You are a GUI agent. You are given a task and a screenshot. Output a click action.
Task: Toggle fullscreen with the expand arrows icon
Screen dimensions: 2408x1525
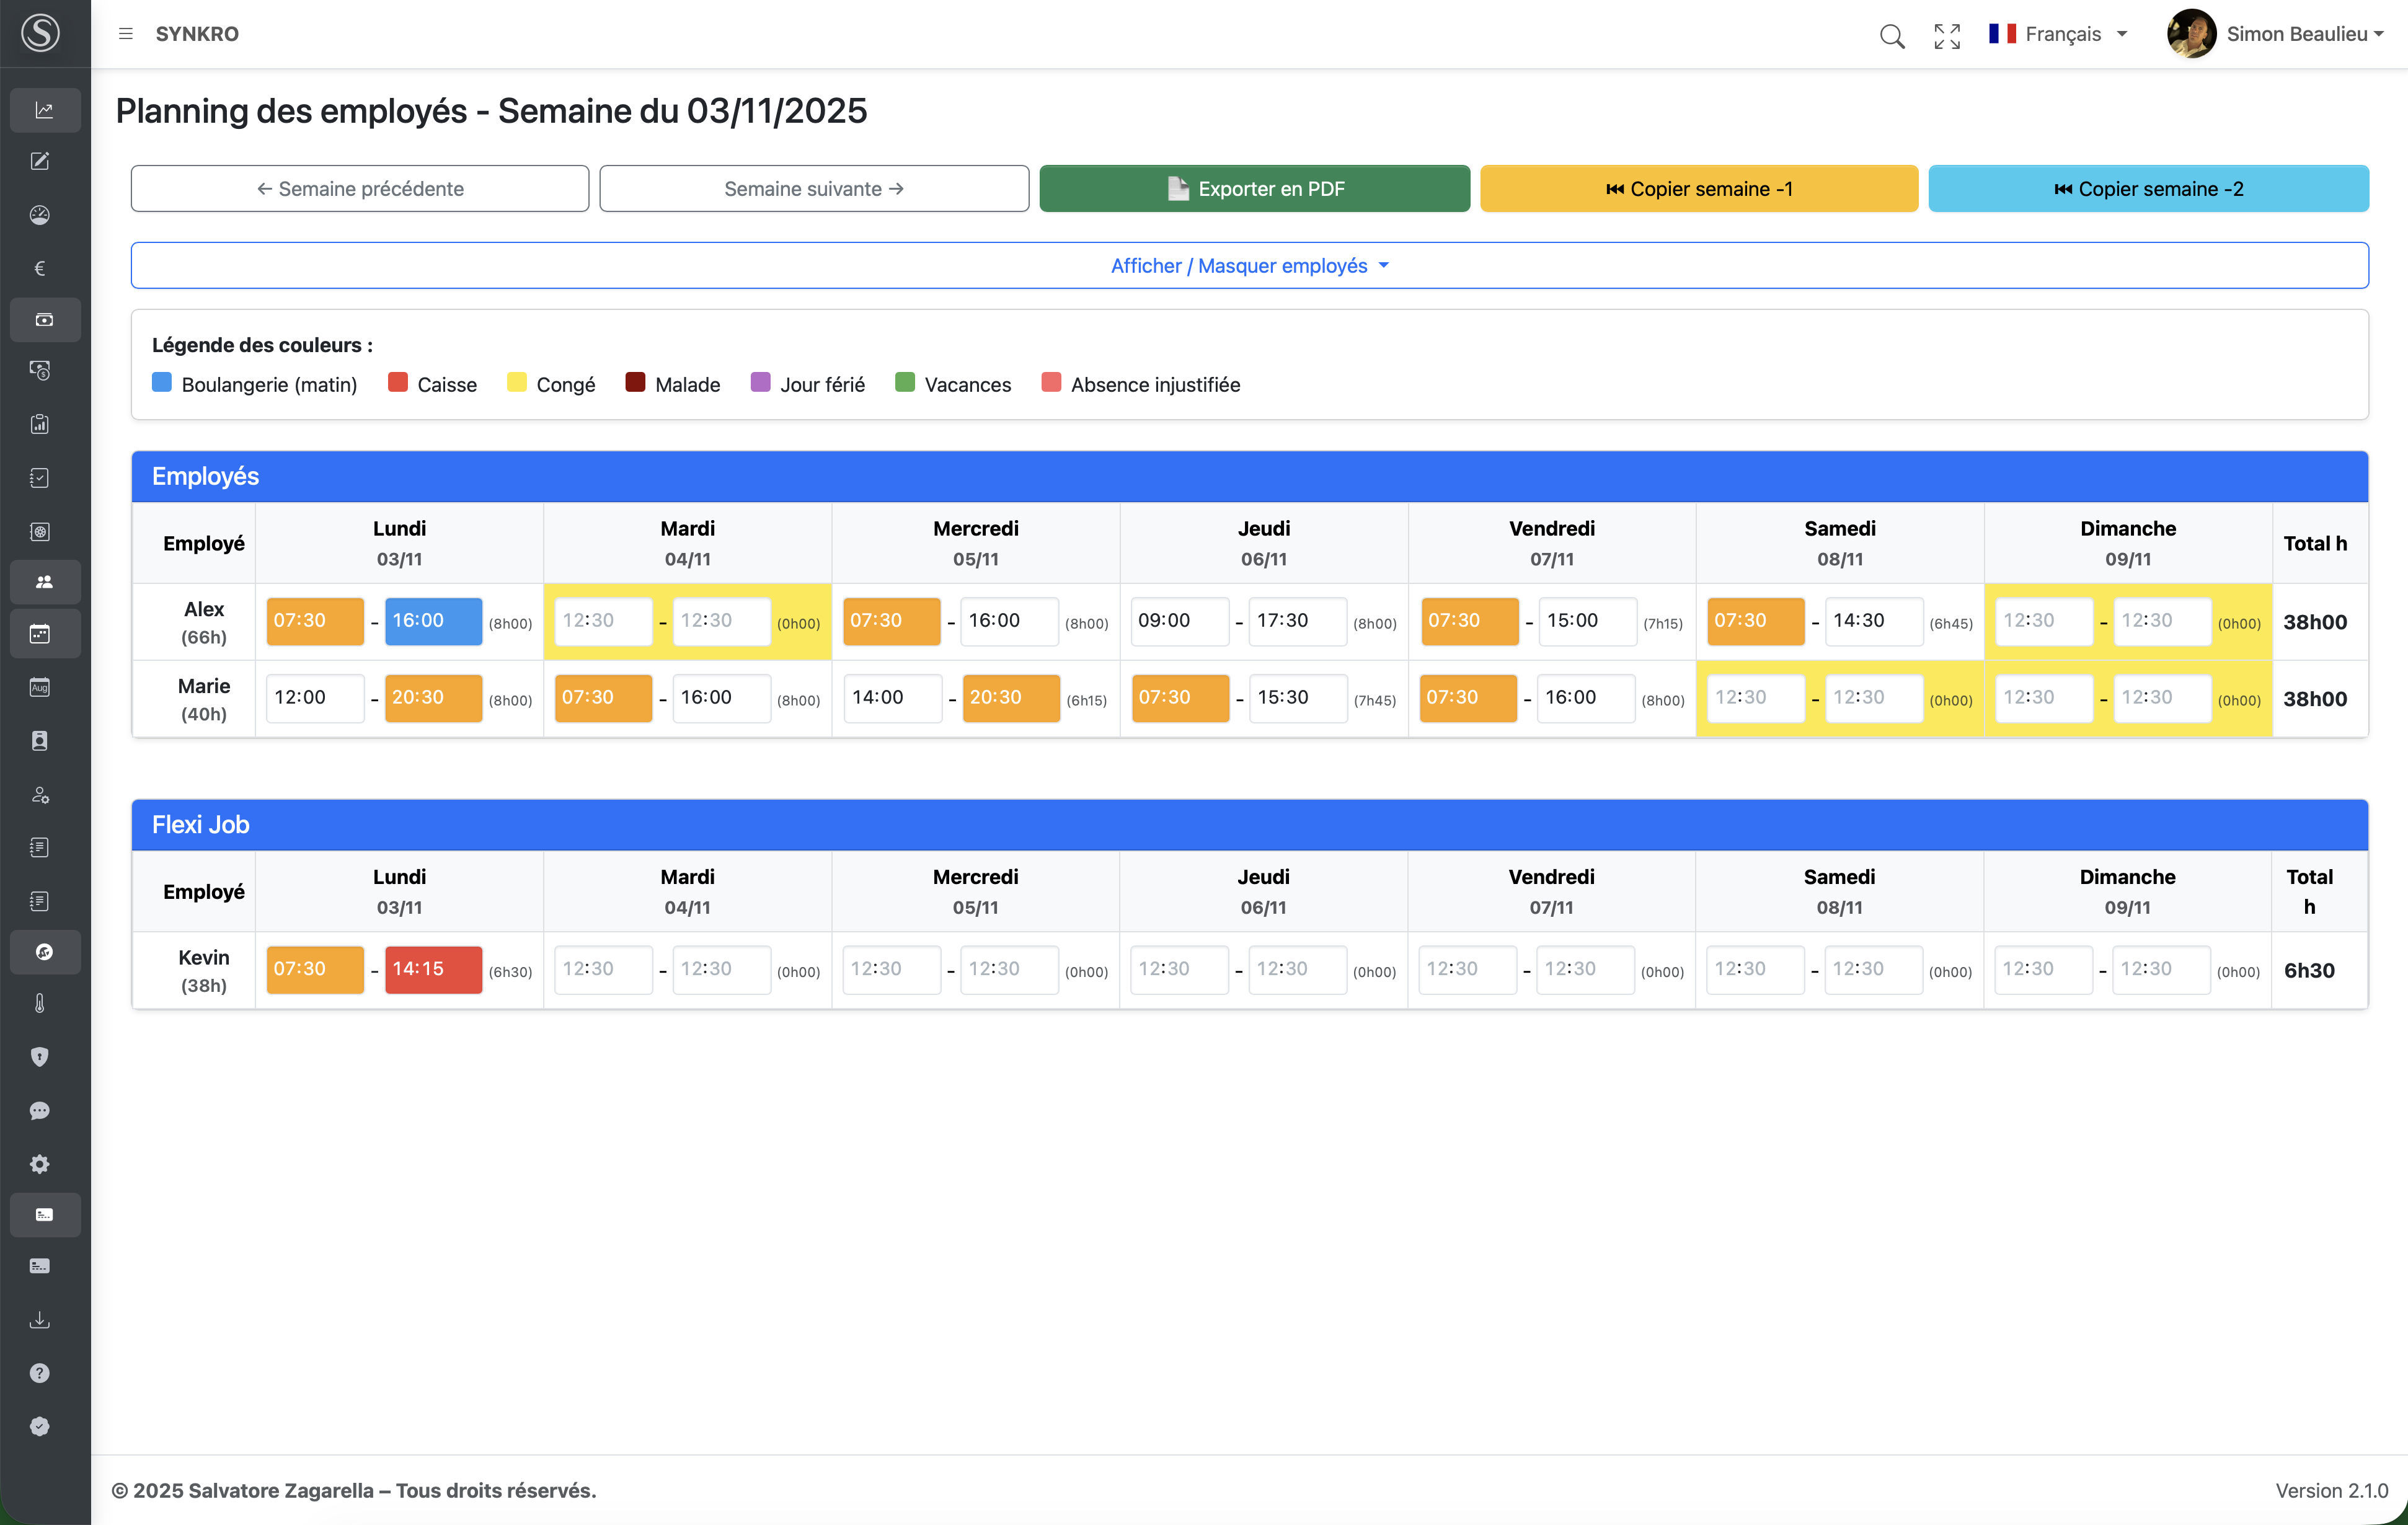(x=1946, y=36)
